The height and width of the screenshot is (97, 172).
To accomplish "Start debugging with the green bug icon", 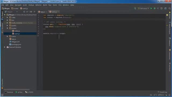I will point(155,8).
